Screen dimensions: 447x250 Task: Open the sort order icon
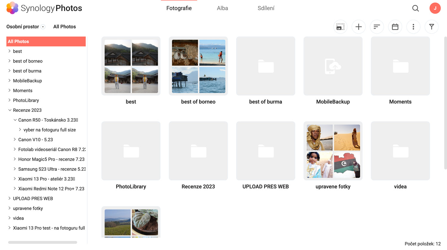click(x=377, y=27)
